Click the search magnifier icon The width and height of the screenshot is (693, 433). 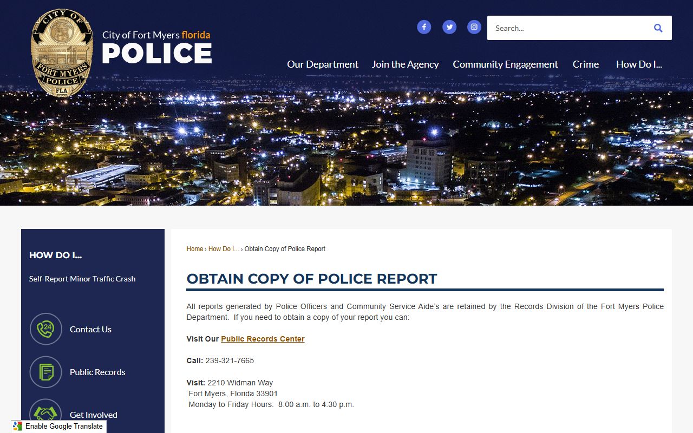tap(658, 28)
